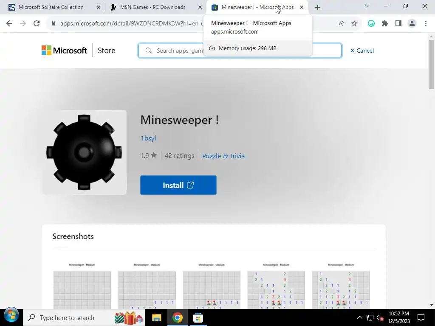Image resolution: width=435 pixels, height=326 pixels.
Task: Click the taskbar search box
Action: 85,318
